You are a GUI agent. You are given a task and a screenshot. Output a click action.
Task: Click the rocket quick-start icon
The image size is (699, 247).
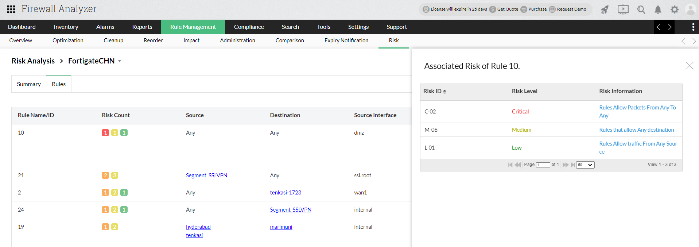click(x=605, y=9)
